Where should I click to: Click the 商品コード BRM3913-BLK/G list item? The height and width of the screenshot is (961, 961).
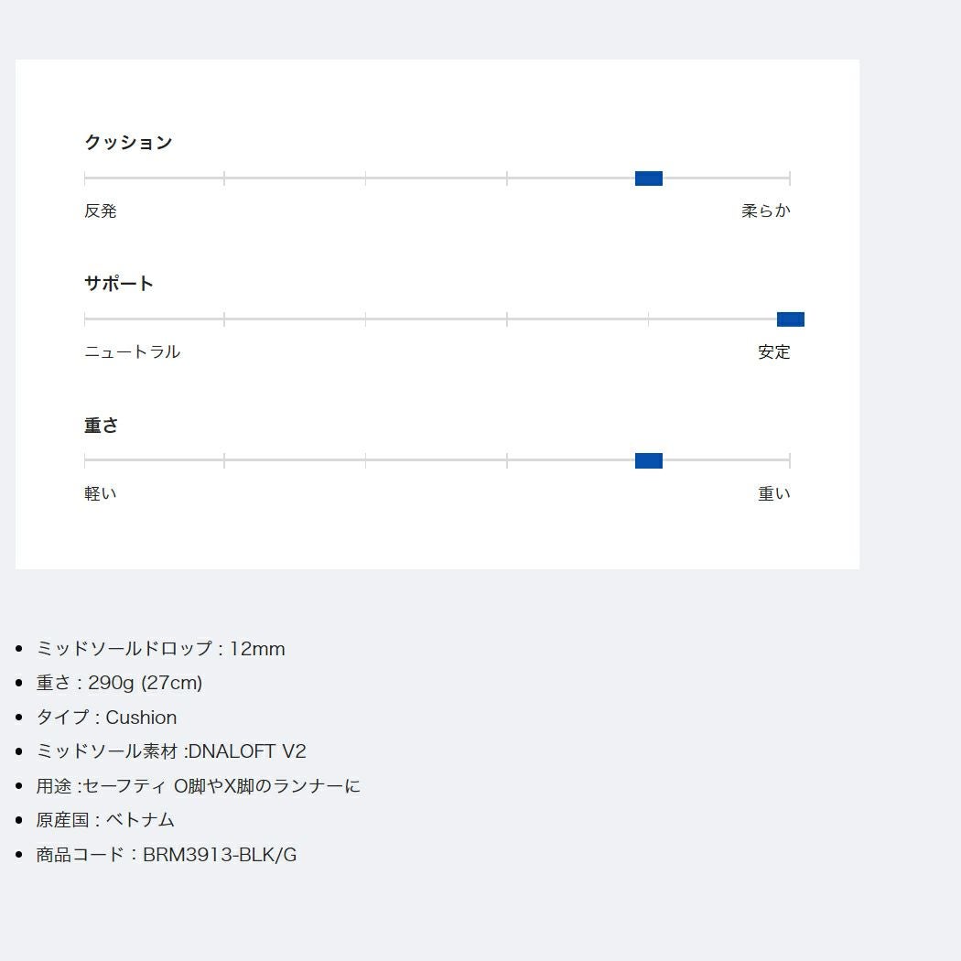pyautogui.click(x=167, y=855)
